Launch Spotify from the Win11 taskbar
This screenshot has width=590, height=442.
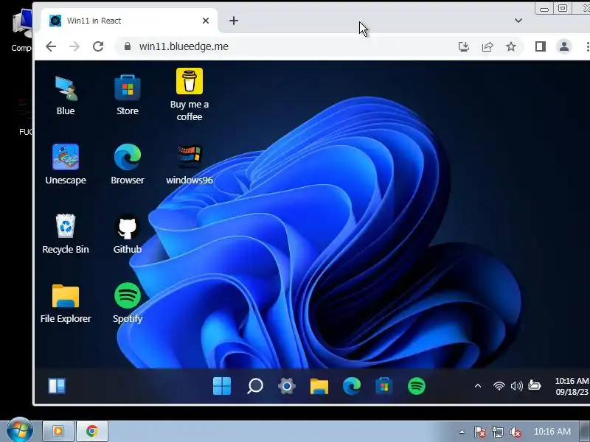coord(417,386)
